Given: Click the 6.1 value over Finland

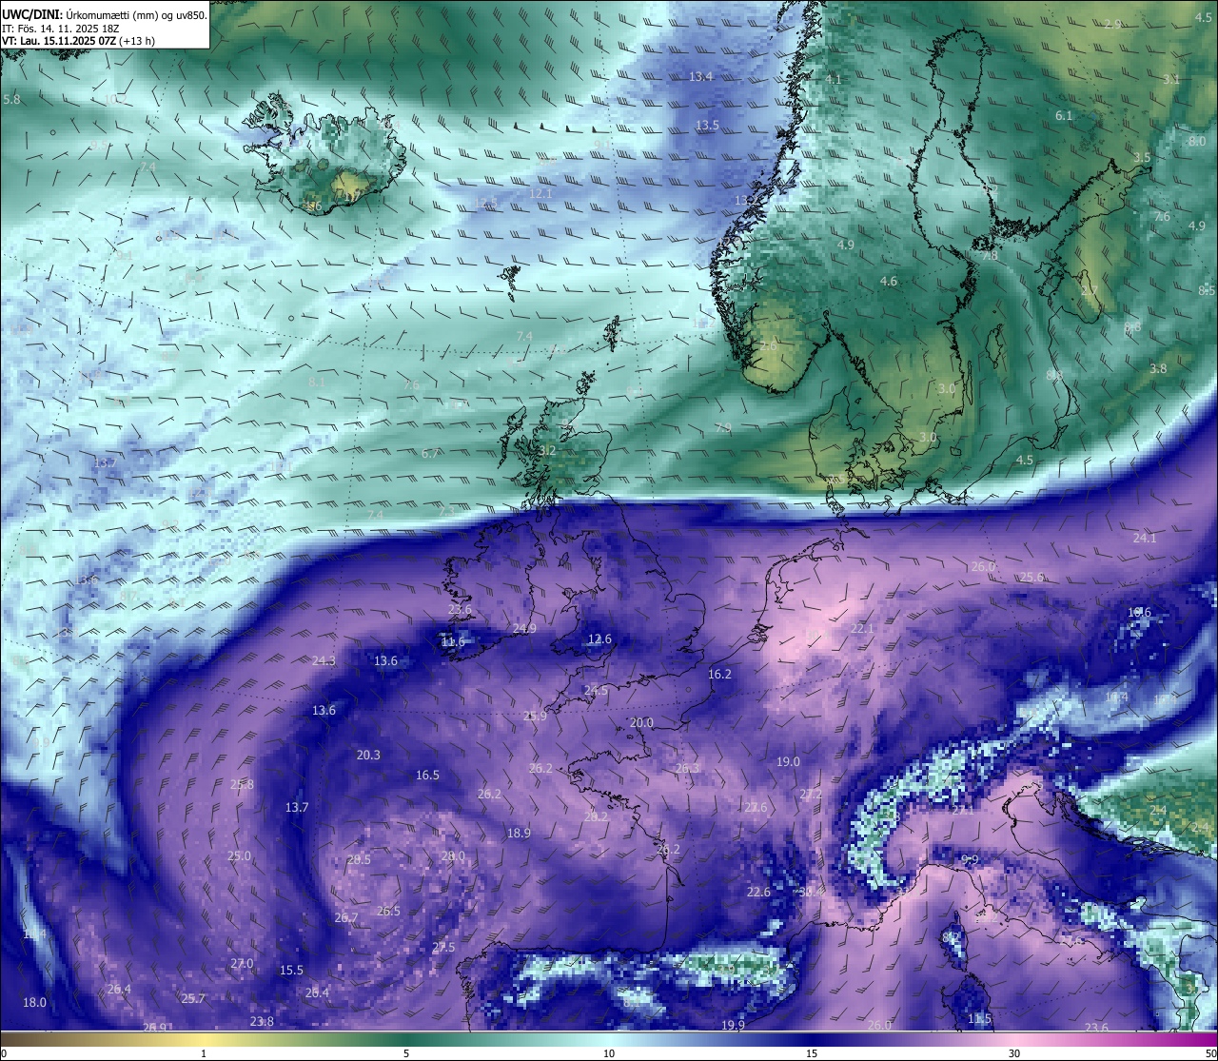Looking at the screenshot, I should coord(1064,116).
